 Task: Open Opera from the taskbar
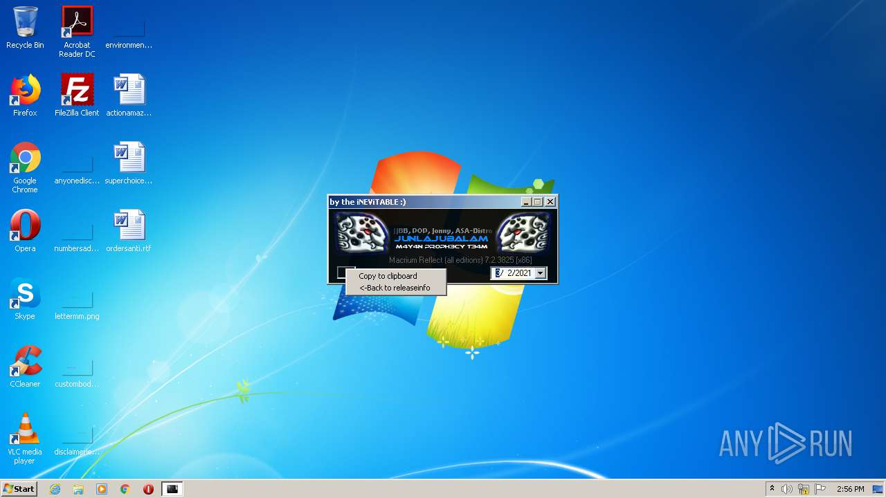pyautogui.click(x=148, y=489)
